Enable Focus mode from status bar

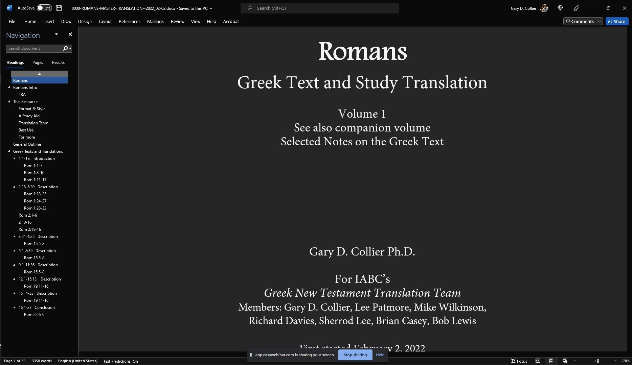pyautogui.click(x=519, y=361)
